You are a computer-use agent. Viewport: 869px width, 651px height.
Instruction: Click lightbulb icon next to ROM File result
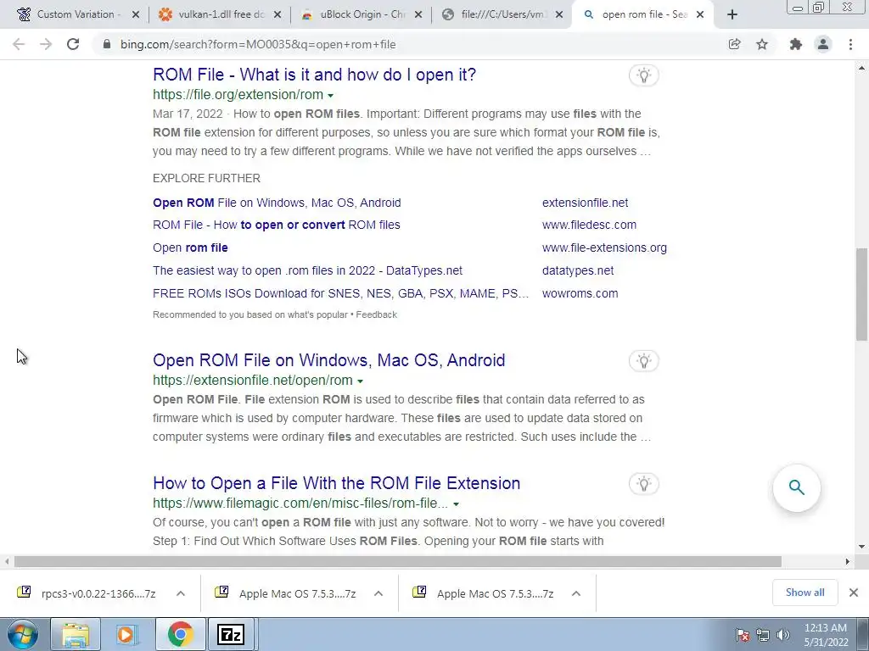coord(643,75)
